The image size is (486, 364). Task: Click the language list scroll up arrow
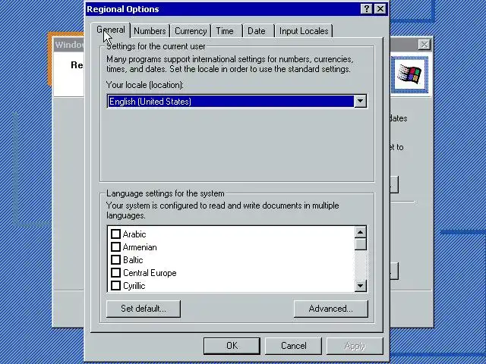360,232
